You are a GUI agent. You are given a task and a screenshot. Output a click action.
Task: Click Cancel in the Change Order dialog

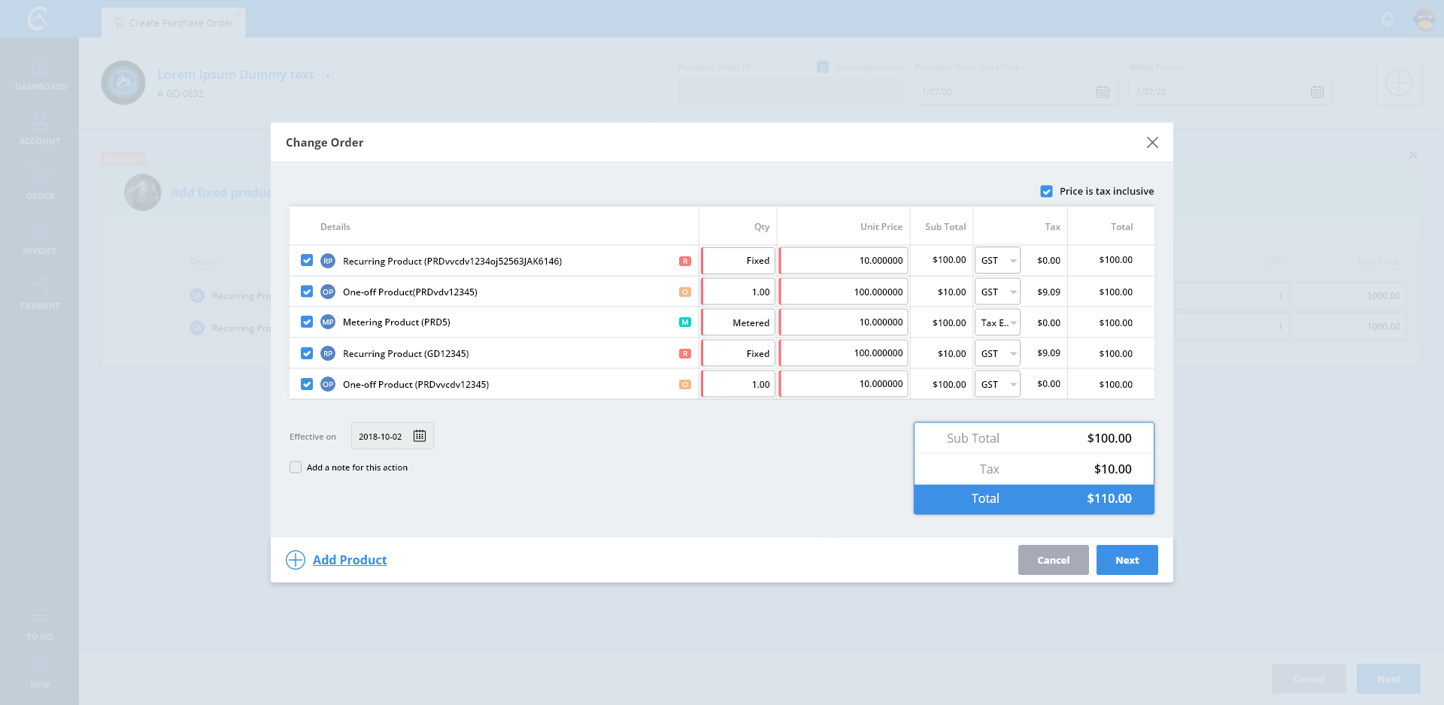click(x=1053, y=560)
